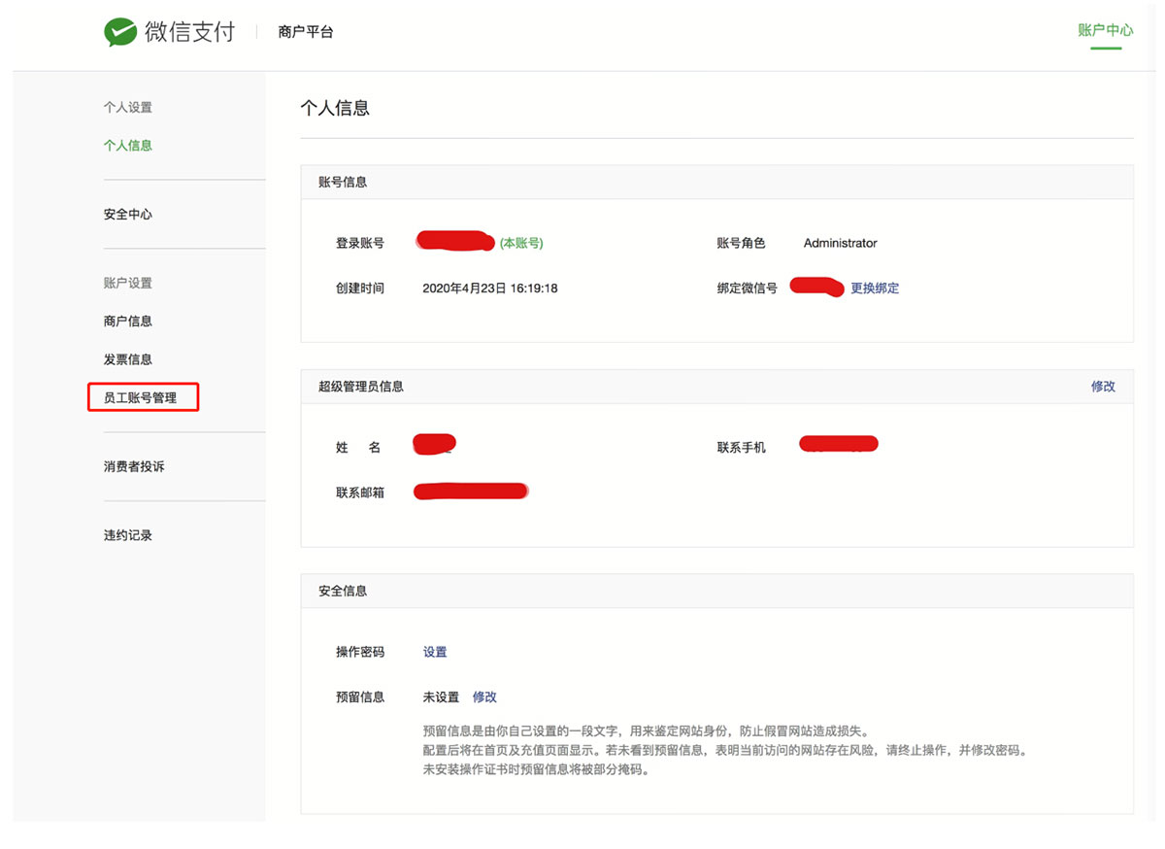The image size is (1165, 849).
Task: Click the 个人信息 page heading
Action: 335,109
